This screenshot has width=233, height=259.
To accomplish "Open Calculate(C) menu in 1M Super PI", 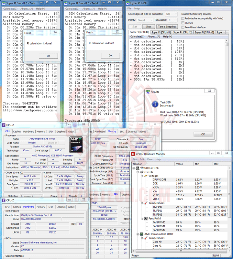I will tap(10, 9).
